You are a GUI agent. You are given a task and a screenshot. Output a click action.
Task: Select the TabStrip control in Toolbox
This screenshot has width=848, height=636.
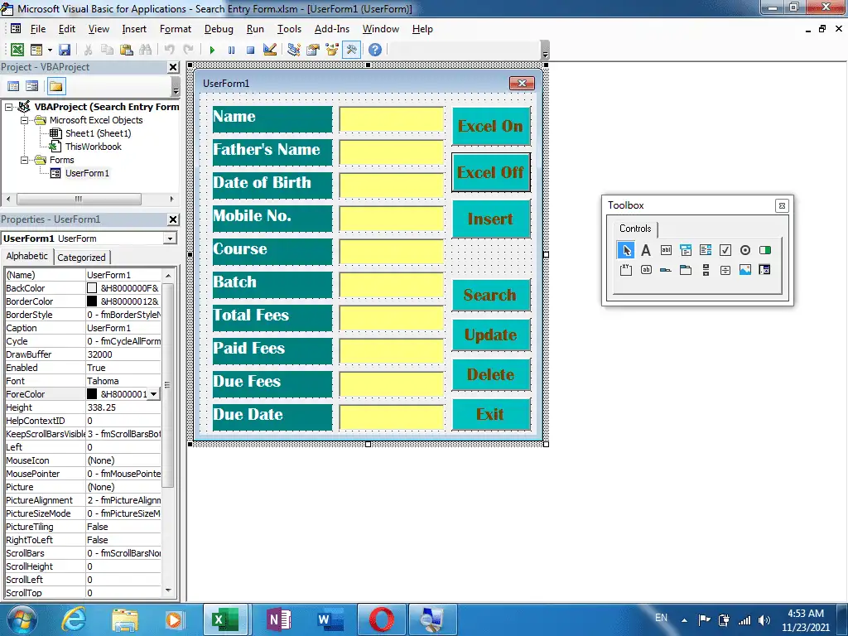(x=666, y=270)
